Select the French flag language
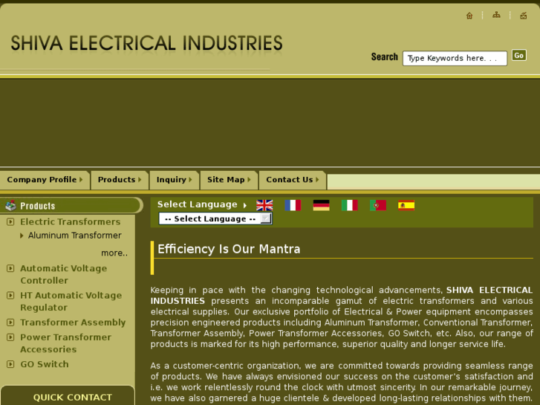The width and height of the screenshot is (540, 405). point(293,205)
